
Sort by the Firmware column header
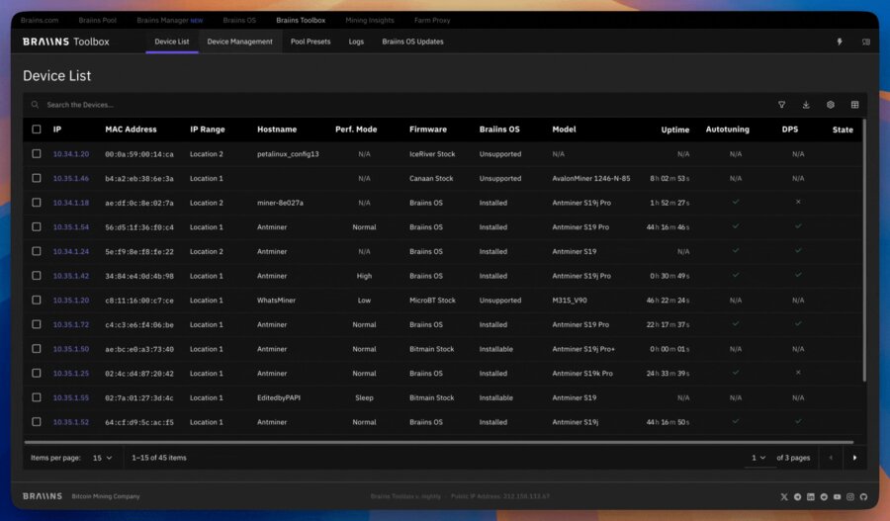click(428, 130)
